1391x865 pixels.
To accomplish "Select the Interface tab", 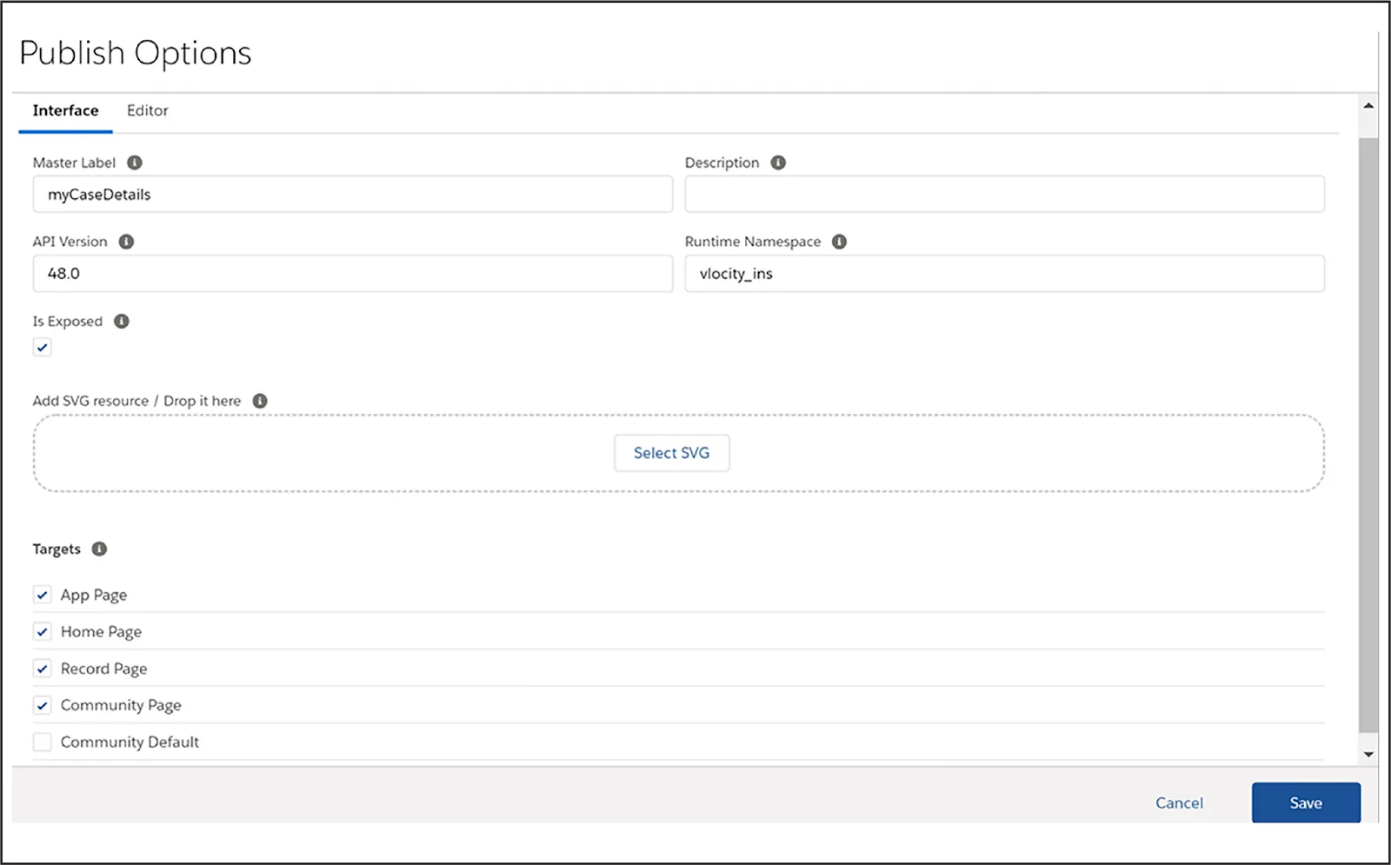I will (x=65, y=110).
